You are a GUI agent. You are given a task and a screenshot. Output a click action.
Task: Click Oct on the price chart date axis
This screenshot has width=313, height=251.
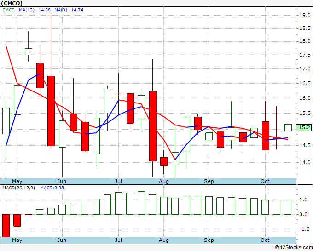click(x=265, y=181)
